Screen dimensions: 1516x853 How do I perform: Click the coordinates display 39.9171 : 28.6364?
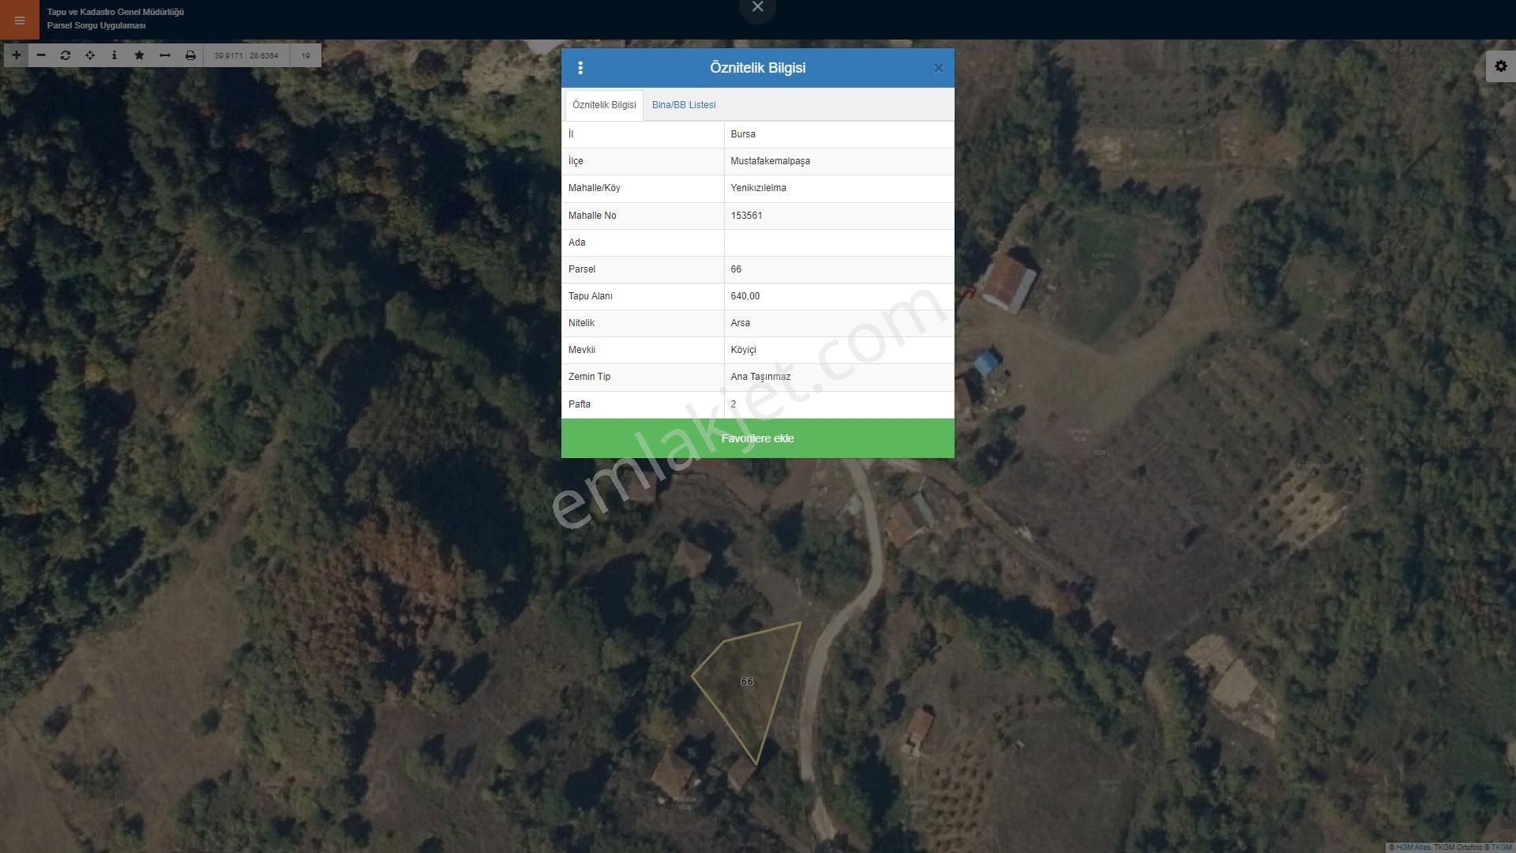click(246, 55)
